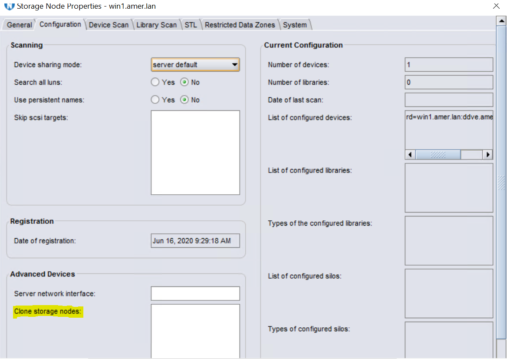Open the Device Scan tab
Image resolution: width=507 pixels, height=359 pixels.
109,25
